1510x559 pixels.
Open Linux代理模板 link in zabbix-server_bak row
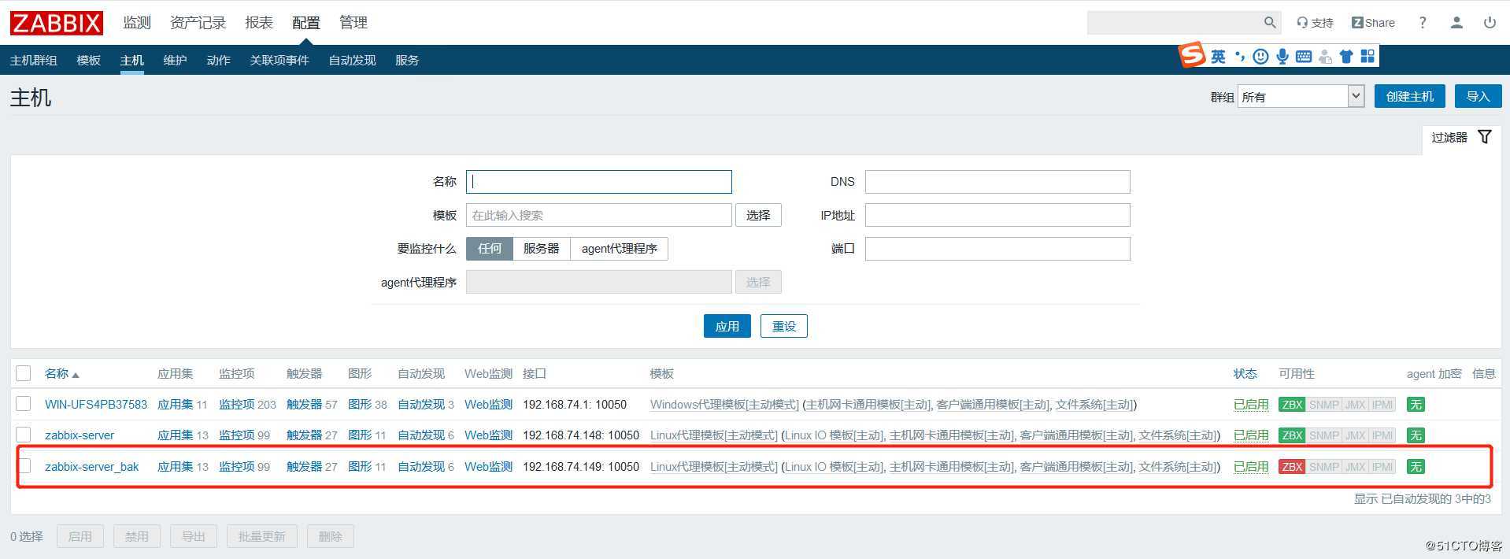714,467
